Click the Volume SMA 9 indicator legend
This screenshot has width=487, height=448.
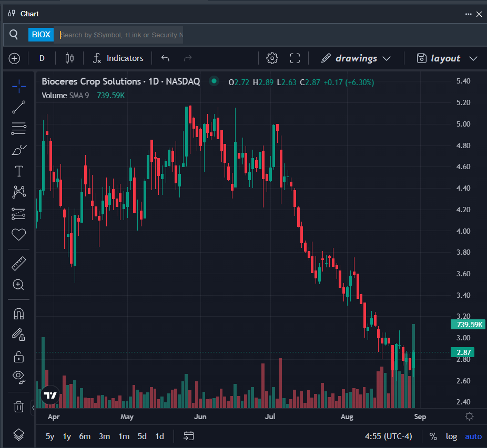click(x=65, y=96)
